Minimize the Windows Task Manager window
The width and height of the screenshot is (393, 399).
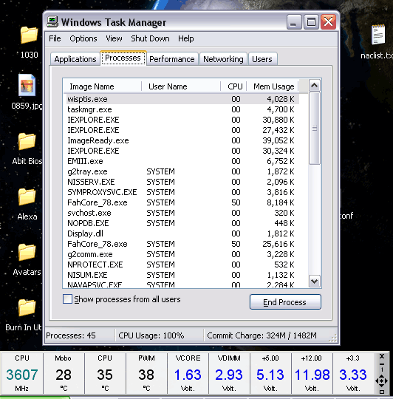coord(294,22)
